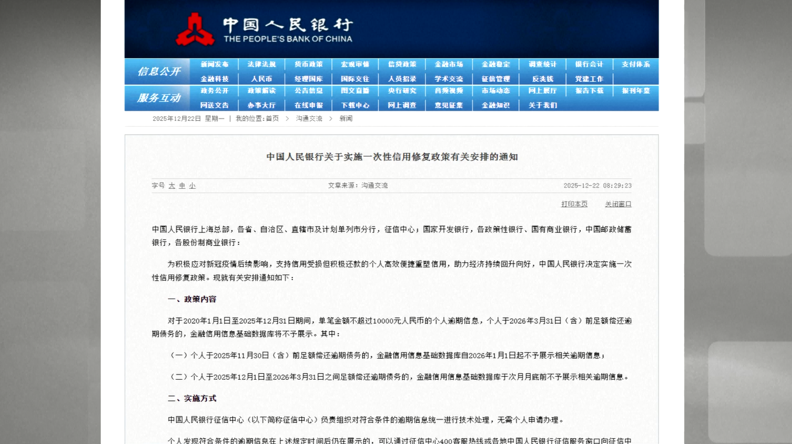Open 征信管理 from the navigation bar
792x444 pixels.
495,79
